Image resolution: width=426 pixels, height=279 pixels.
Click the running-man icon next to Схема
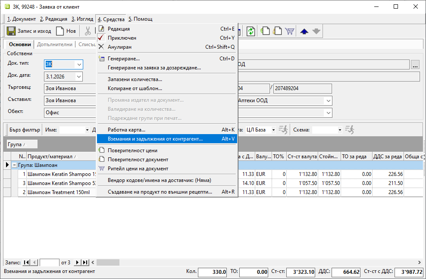[349, 129]
